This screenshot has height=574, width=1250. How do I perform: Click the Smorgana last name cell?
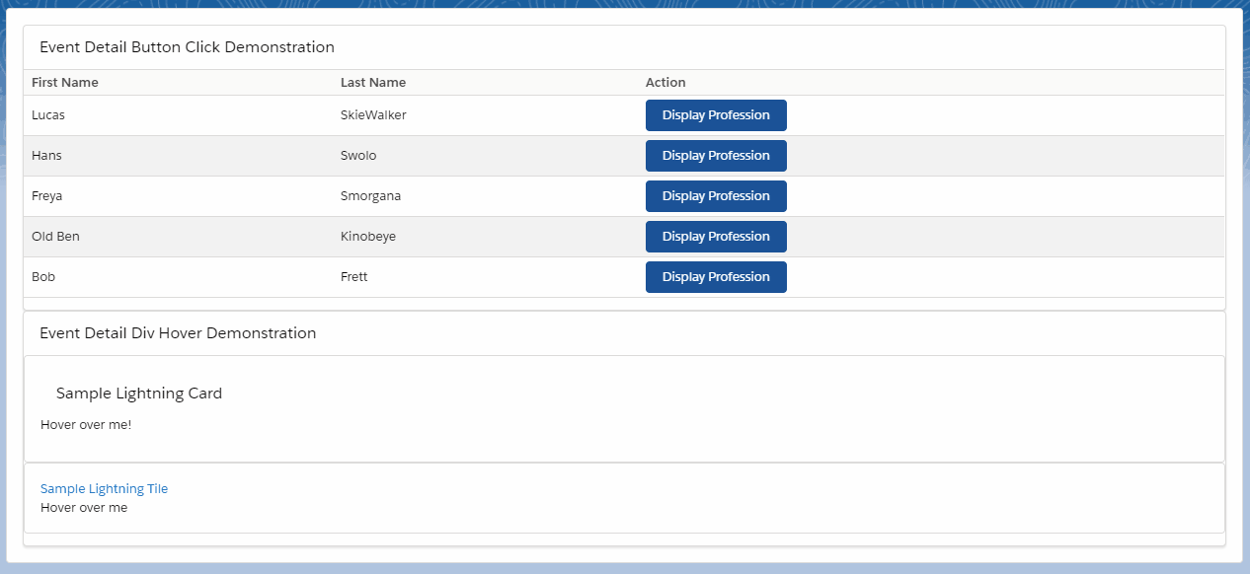tap(370, 196)
